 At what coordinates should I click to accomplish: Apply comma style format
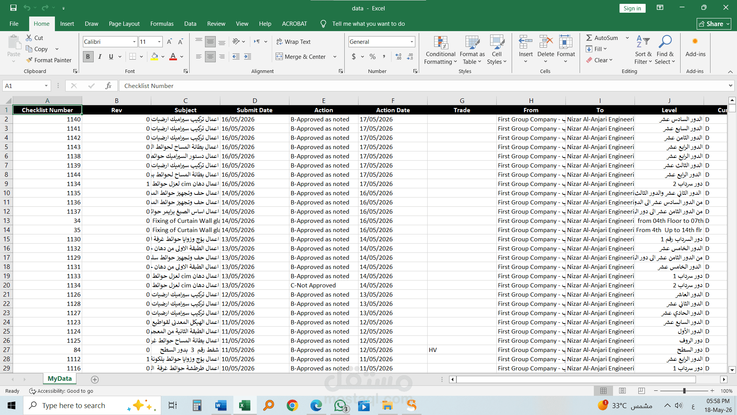[x=384, y=56]
